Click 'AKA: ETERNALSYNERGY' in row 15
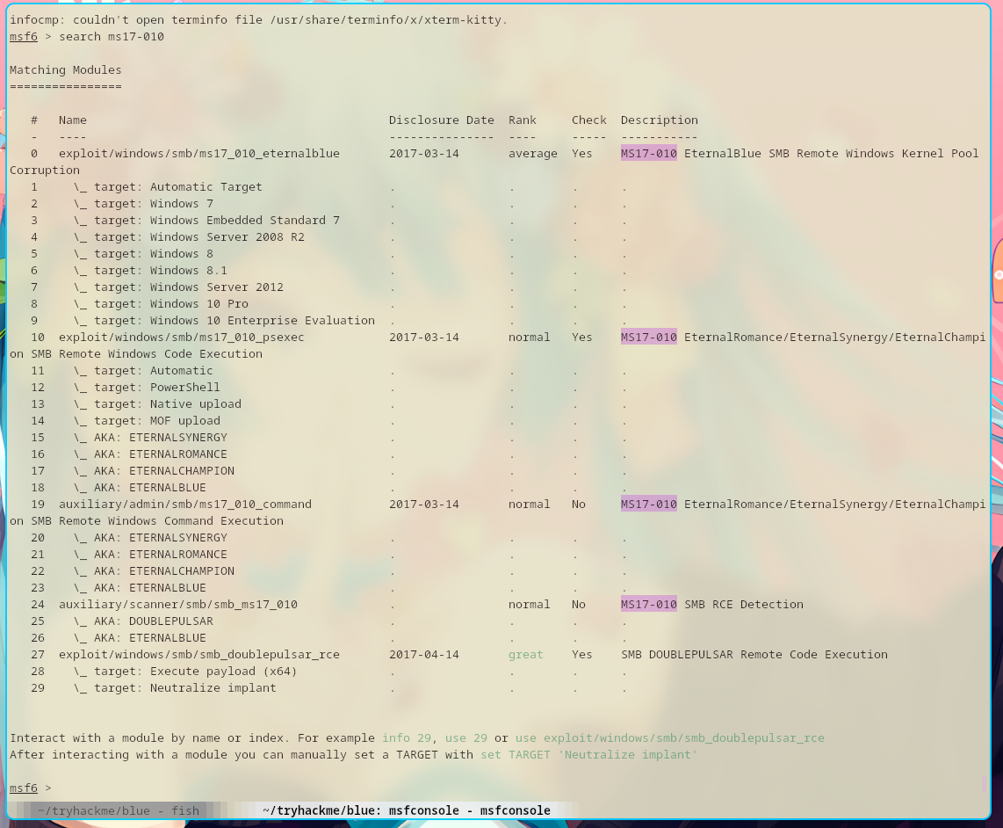 point(150,438)
